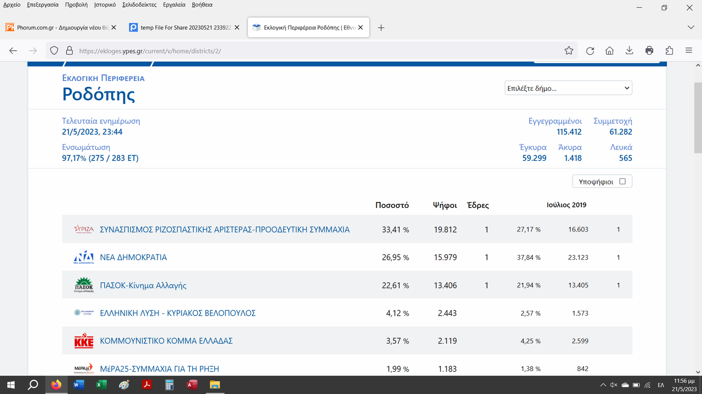
Task: Open ΜέΡΑ25-ΣΥΜΜΑΧΙΑ ΓΙΑ ΤΗ ΡΗΞΗ link
Action: [160, 369]
